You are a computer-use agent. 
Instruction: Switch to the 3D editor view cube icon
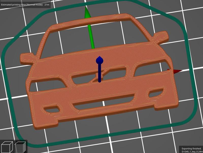click(x=7, y=147)
